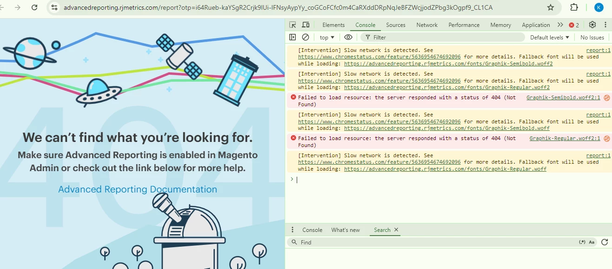Open the Network tab

pos(427,25)
